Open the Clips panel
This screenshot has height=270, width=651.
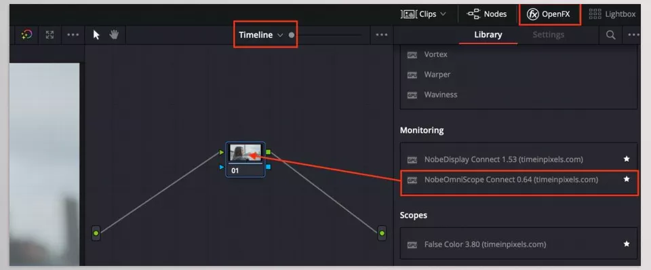(423, 14)
